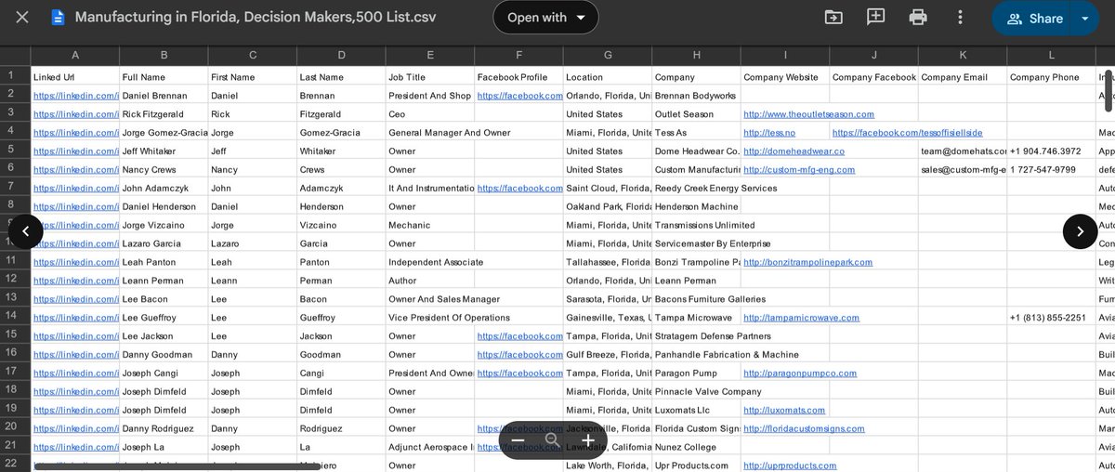This screenshot has width=1115, height=472.
Task: Open facebook.com/tessoffisiellside company link
Action: pos(908,133)
